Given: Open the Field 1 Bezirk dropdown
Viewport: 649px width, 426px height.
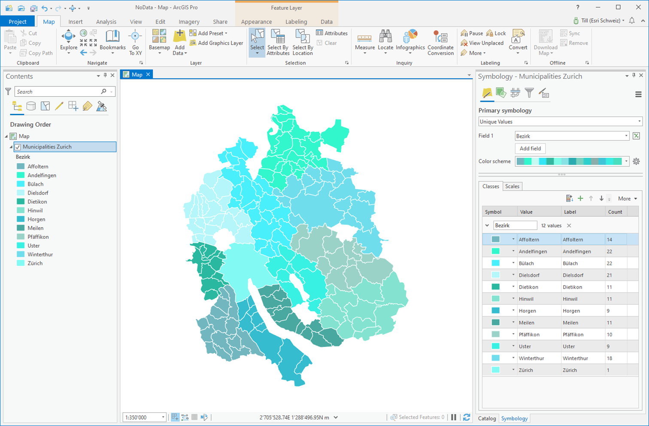Looking at the screenshot, I should pyautogui.click(x=572, y=136).
